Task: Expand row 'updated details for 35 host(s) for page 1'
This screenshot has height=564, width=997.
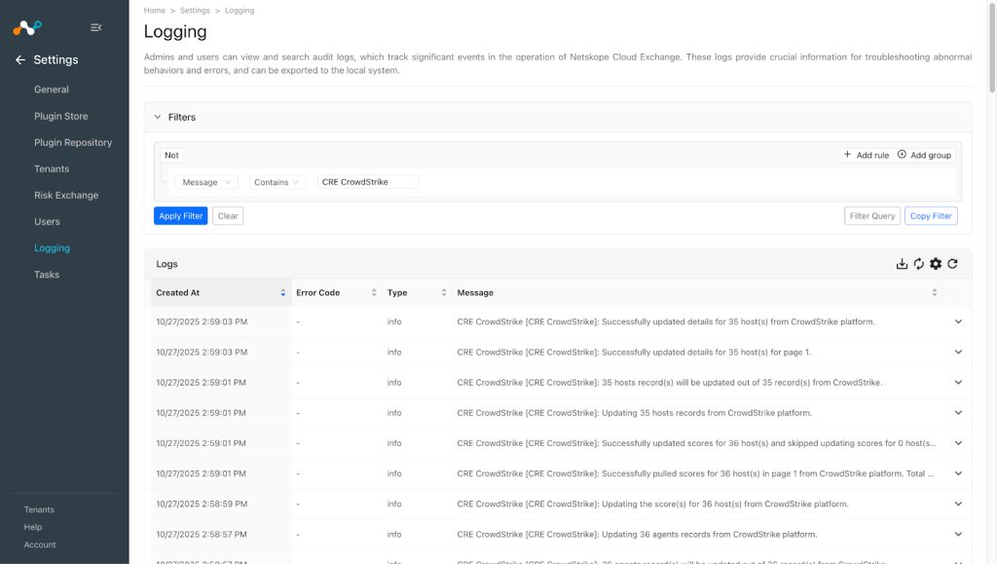Action: (x=958, y=353)
